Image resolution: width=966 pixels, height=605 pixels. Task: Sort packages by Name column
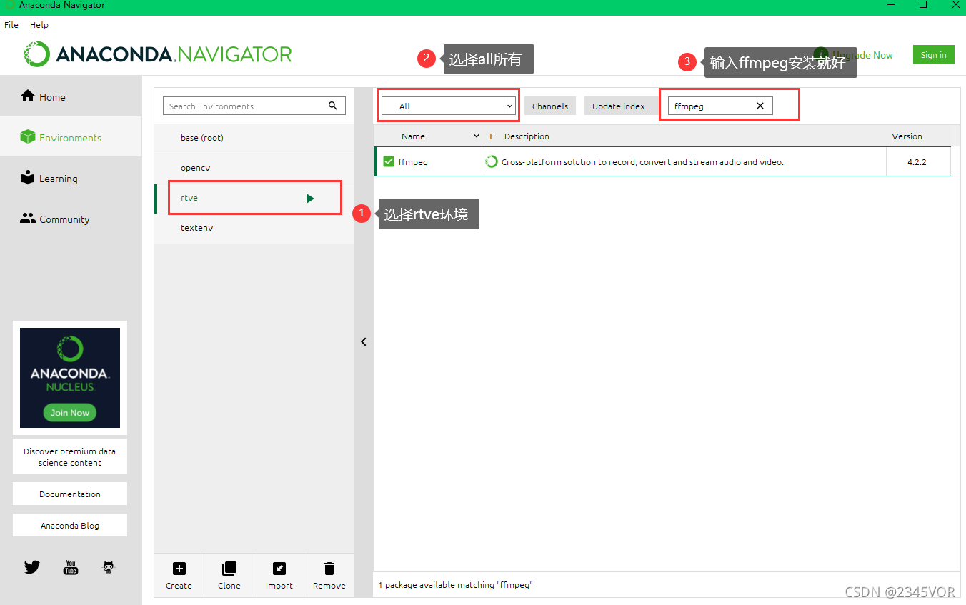point(413,136)
